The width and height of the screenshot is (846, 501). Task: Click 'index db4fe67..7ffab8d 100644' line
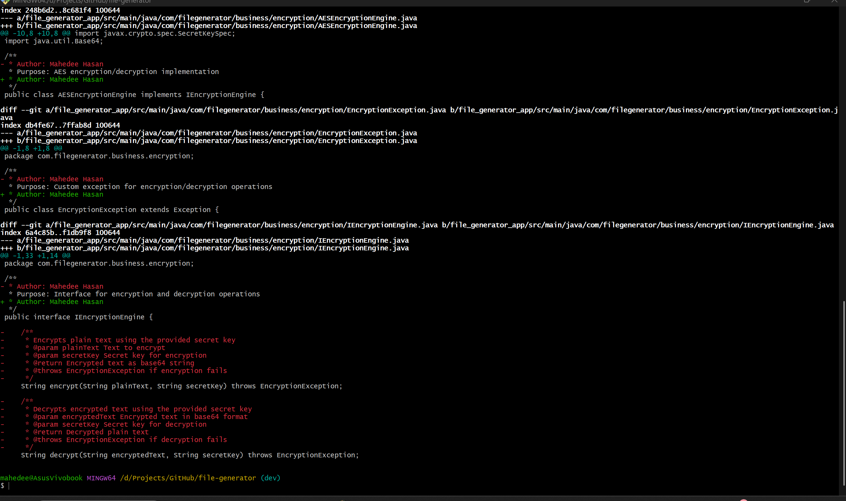click(60, 125)
